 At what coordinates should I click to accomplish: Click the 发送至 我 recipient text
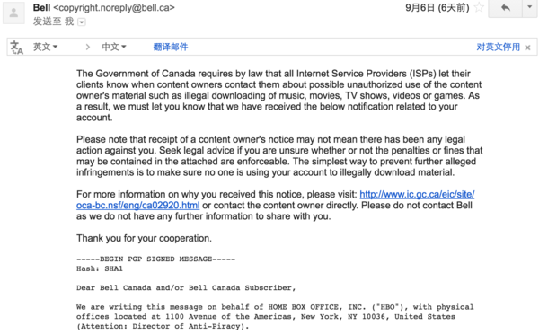[x=53, y=22]
